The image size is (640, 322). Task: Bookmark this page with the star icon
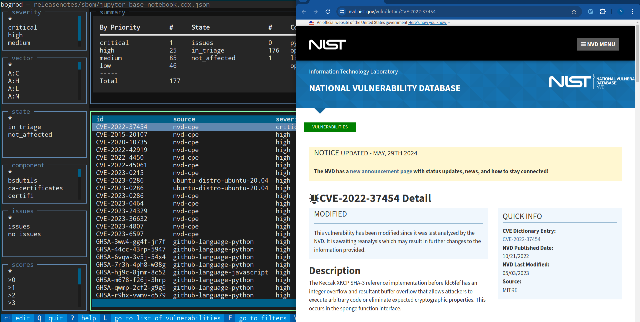574,12
